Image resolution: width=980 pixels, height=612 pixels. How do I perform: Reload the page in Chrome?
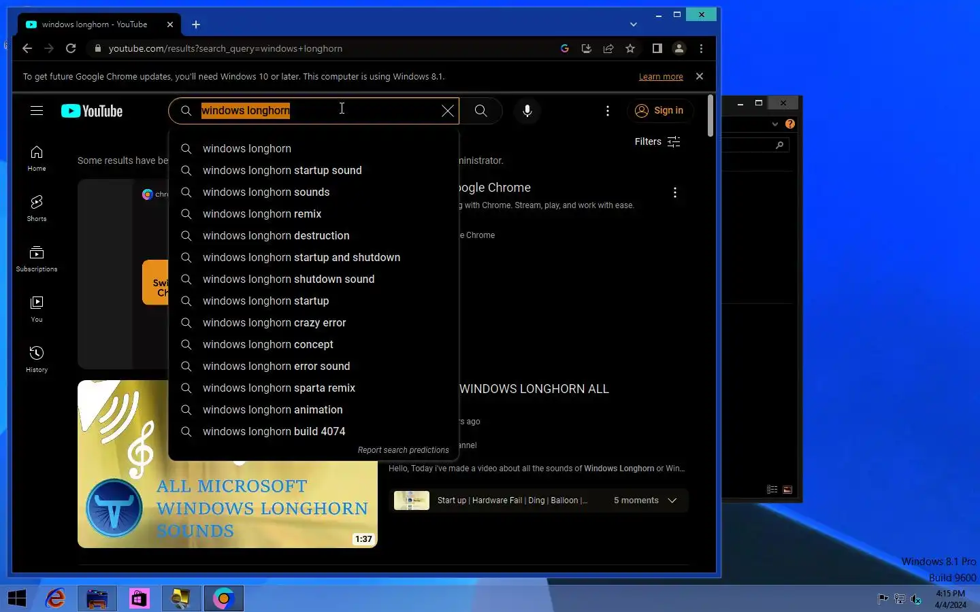point(71,48)
